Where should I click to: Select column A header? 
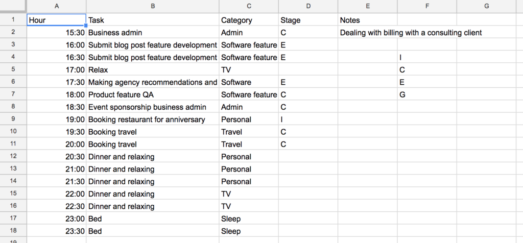pyautogui.click(x=56, y=6)
